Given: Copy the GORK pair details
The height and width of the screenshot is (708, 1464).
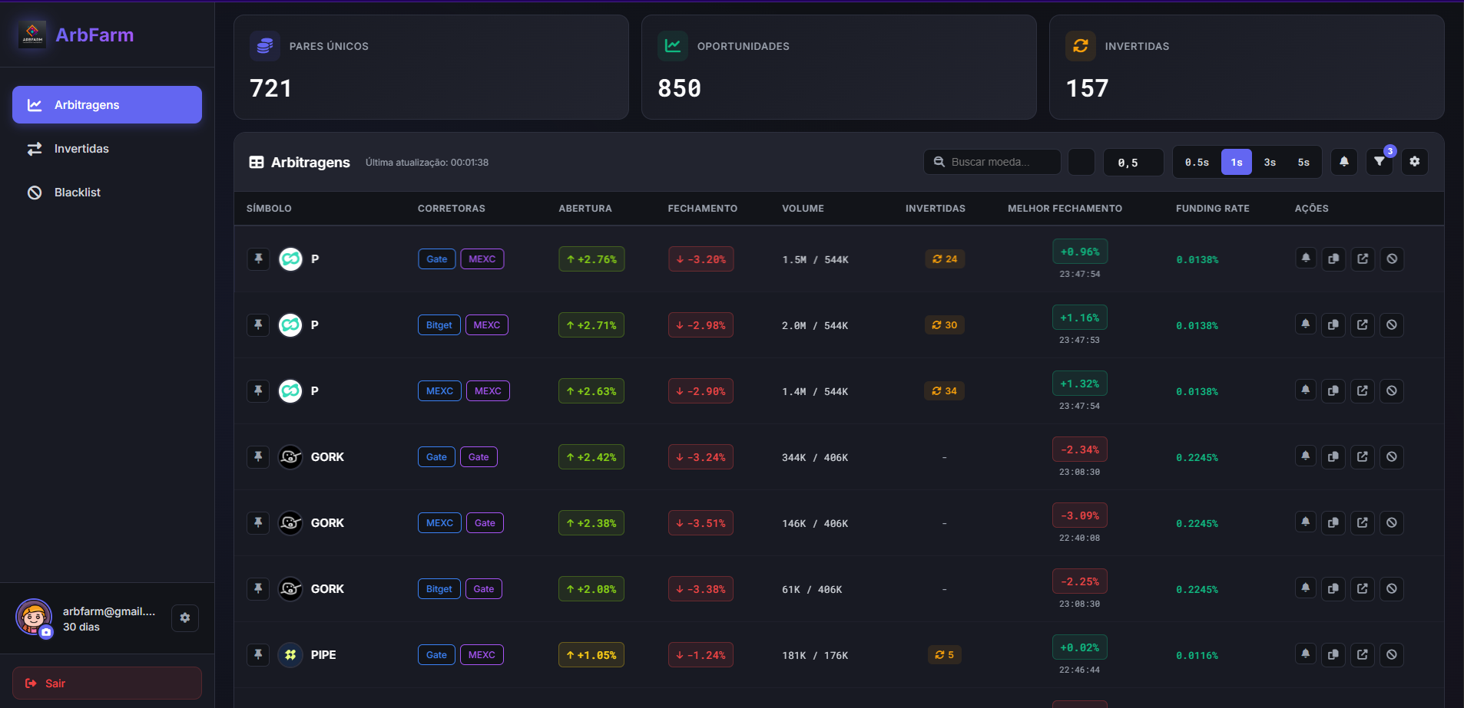Looking at the screenshot, I should (x=1333, y=456).
